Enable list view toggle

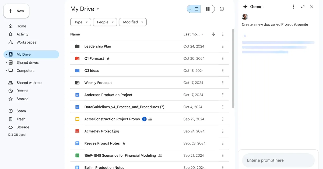pyautogui.click(x=194, y=9)
